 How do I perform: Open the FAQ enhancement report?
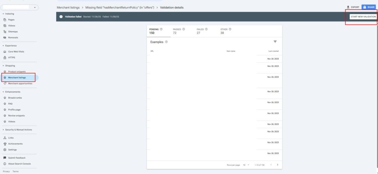[x=10, y=104]
